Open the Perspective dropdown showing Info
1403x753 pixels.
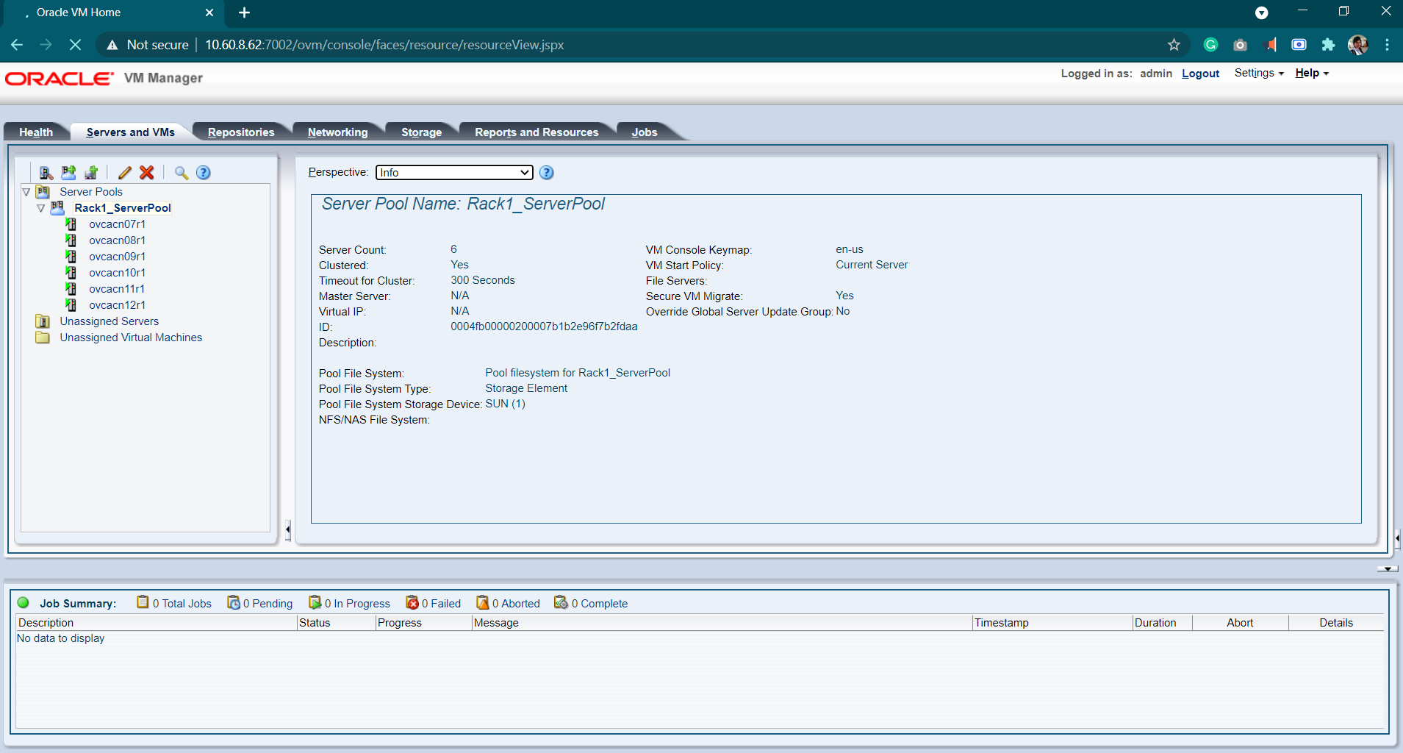[x=454, y=173]
